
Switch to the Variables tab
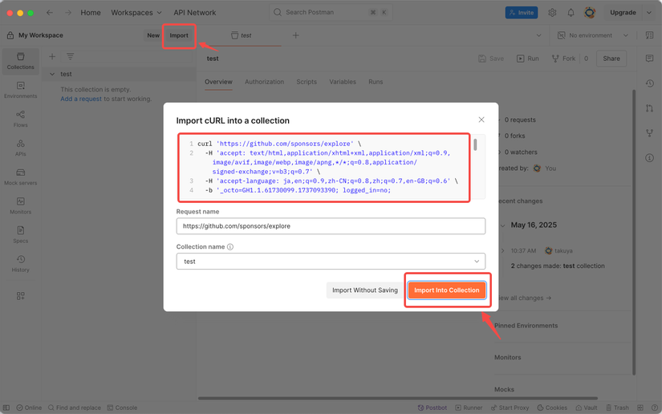point(343,82)
